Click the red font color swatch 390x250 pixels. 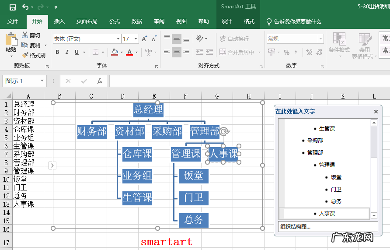(x=129, y=52)
